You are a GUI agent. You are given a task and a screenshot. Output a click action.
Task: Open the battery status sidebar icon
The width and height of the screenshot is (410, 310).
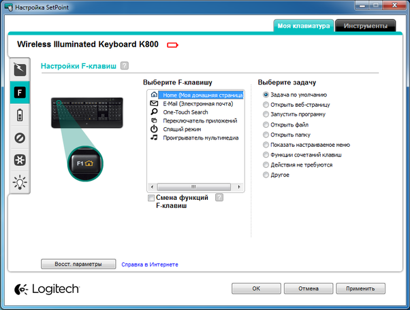tap(20, 115)
